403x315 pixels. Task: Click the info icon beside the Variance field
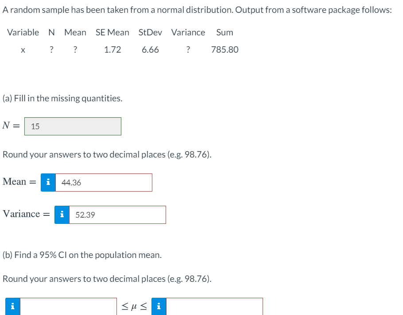click(x=62, y=215)
